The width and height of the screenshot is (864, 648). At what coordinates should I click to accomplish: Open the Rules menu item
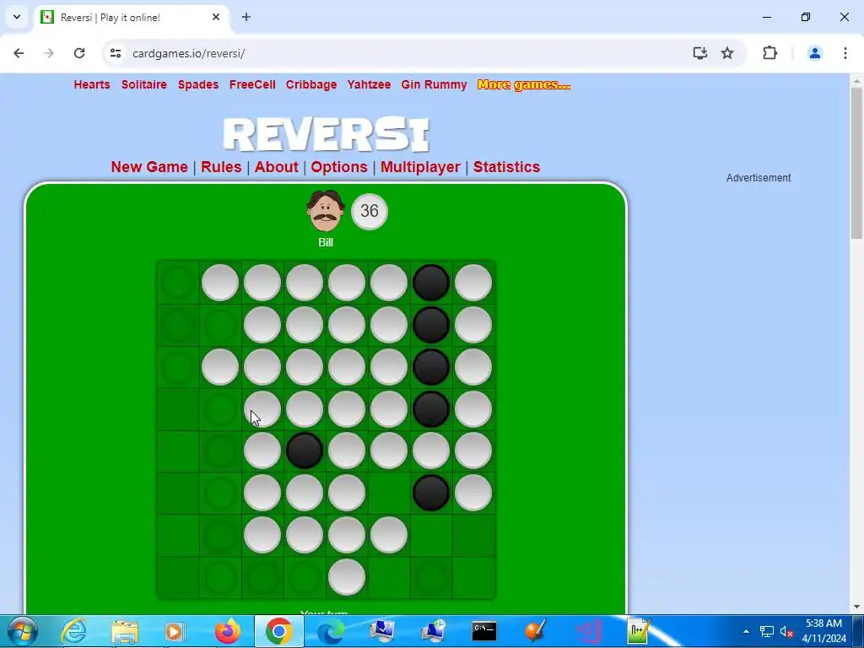pyautogui.click(x=221, y=167)
